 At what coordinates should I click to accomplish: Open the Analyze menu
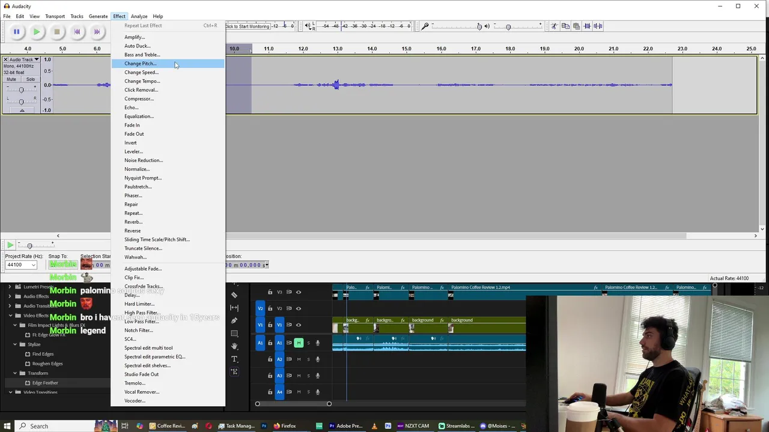139,16
